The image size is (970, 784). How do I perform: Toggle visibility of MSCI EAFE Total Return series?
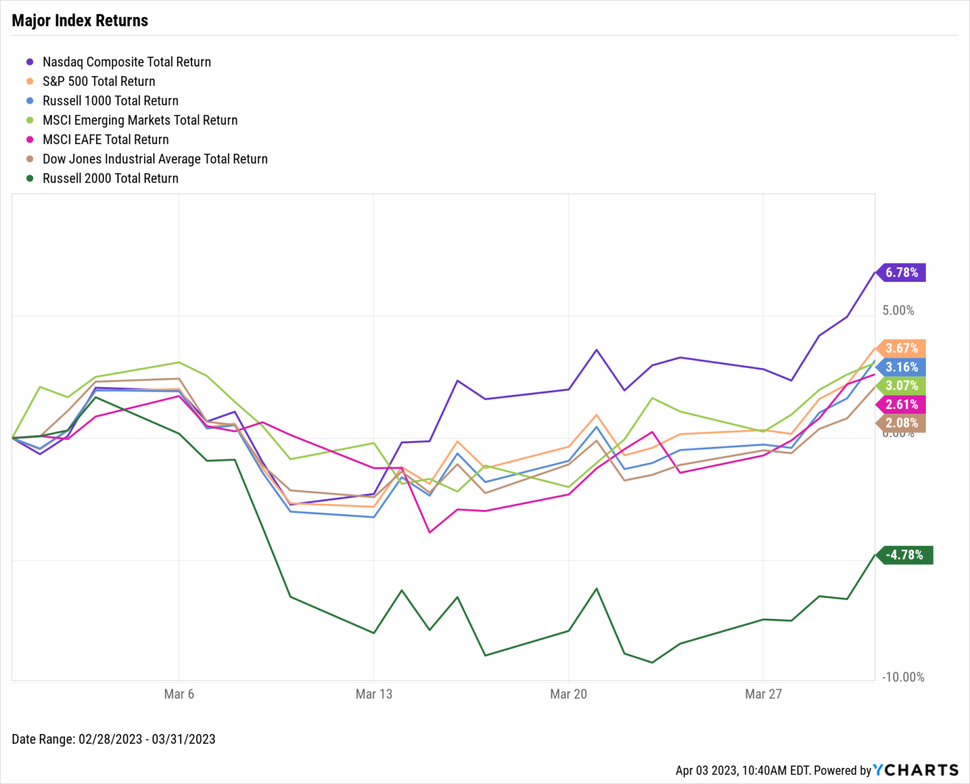(x=105, y=140)
